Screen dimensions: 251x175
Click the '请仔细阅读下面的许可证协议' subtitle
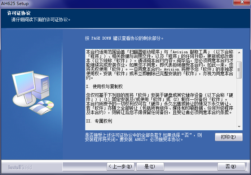(41, 20)
